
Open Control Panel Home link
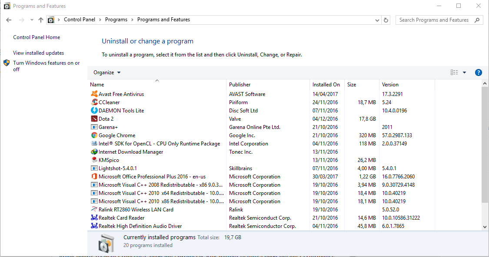point(37,37)
